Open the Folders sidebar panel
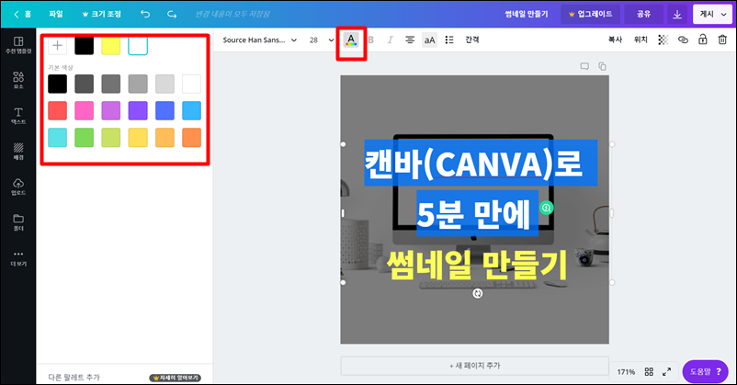The image size is (737, 385). pos(18,221)
